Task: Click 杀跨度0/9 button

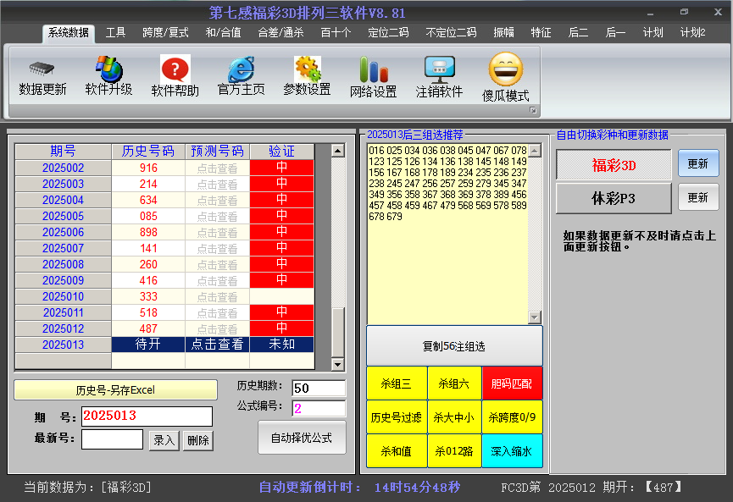Action: pos(512,417)
